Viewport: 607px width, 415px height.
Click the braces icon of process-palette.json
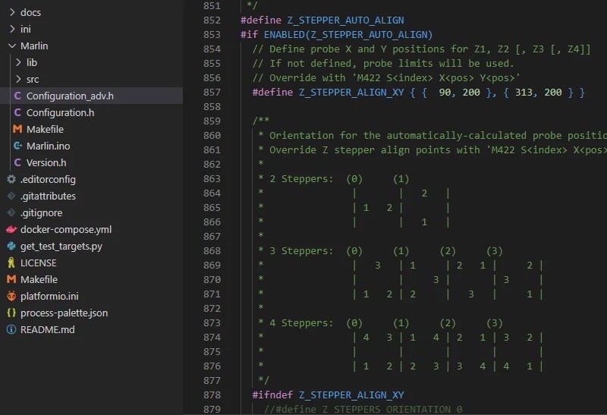(11, 313)
